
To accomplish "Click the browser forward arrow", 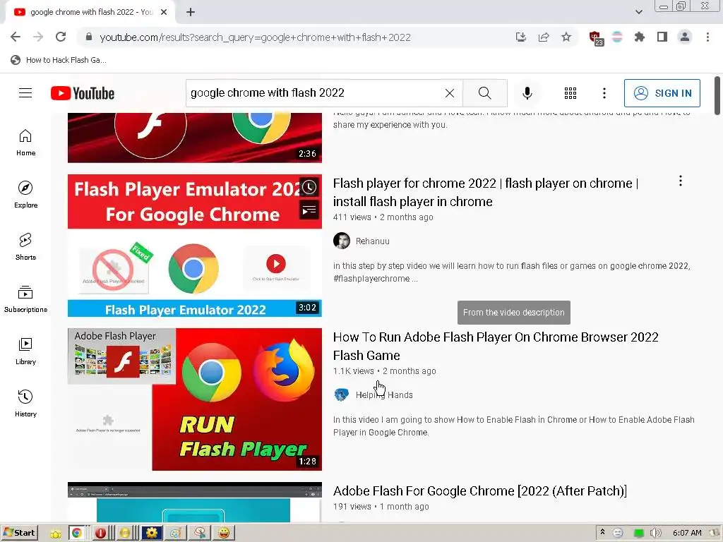I will tap(38, 37).
